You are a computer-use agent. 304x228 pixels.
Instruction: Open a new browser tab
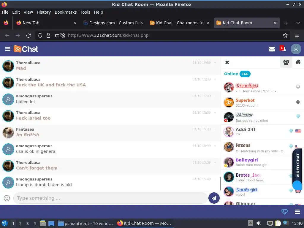[x=286, y=23]
